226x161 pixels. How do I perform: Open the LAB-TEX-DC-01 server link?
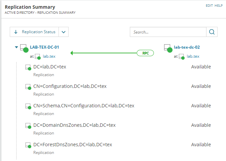(x=44, y=47)
